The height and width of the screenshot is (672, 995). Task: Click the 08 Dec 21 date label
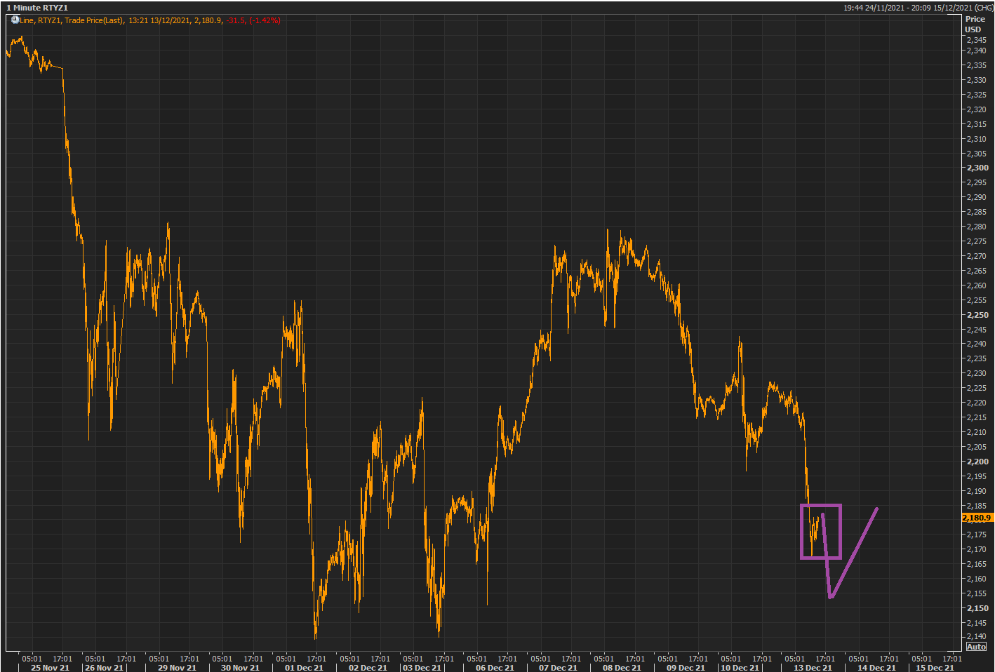pyautogui.click(x=622, y=668)
